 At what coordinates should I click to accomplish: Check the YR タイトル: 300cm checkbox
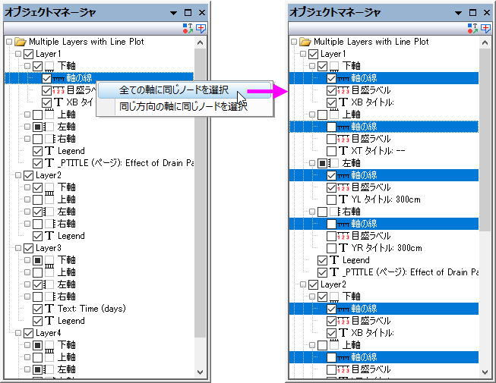pyautogui.click(x=331, y=248)
